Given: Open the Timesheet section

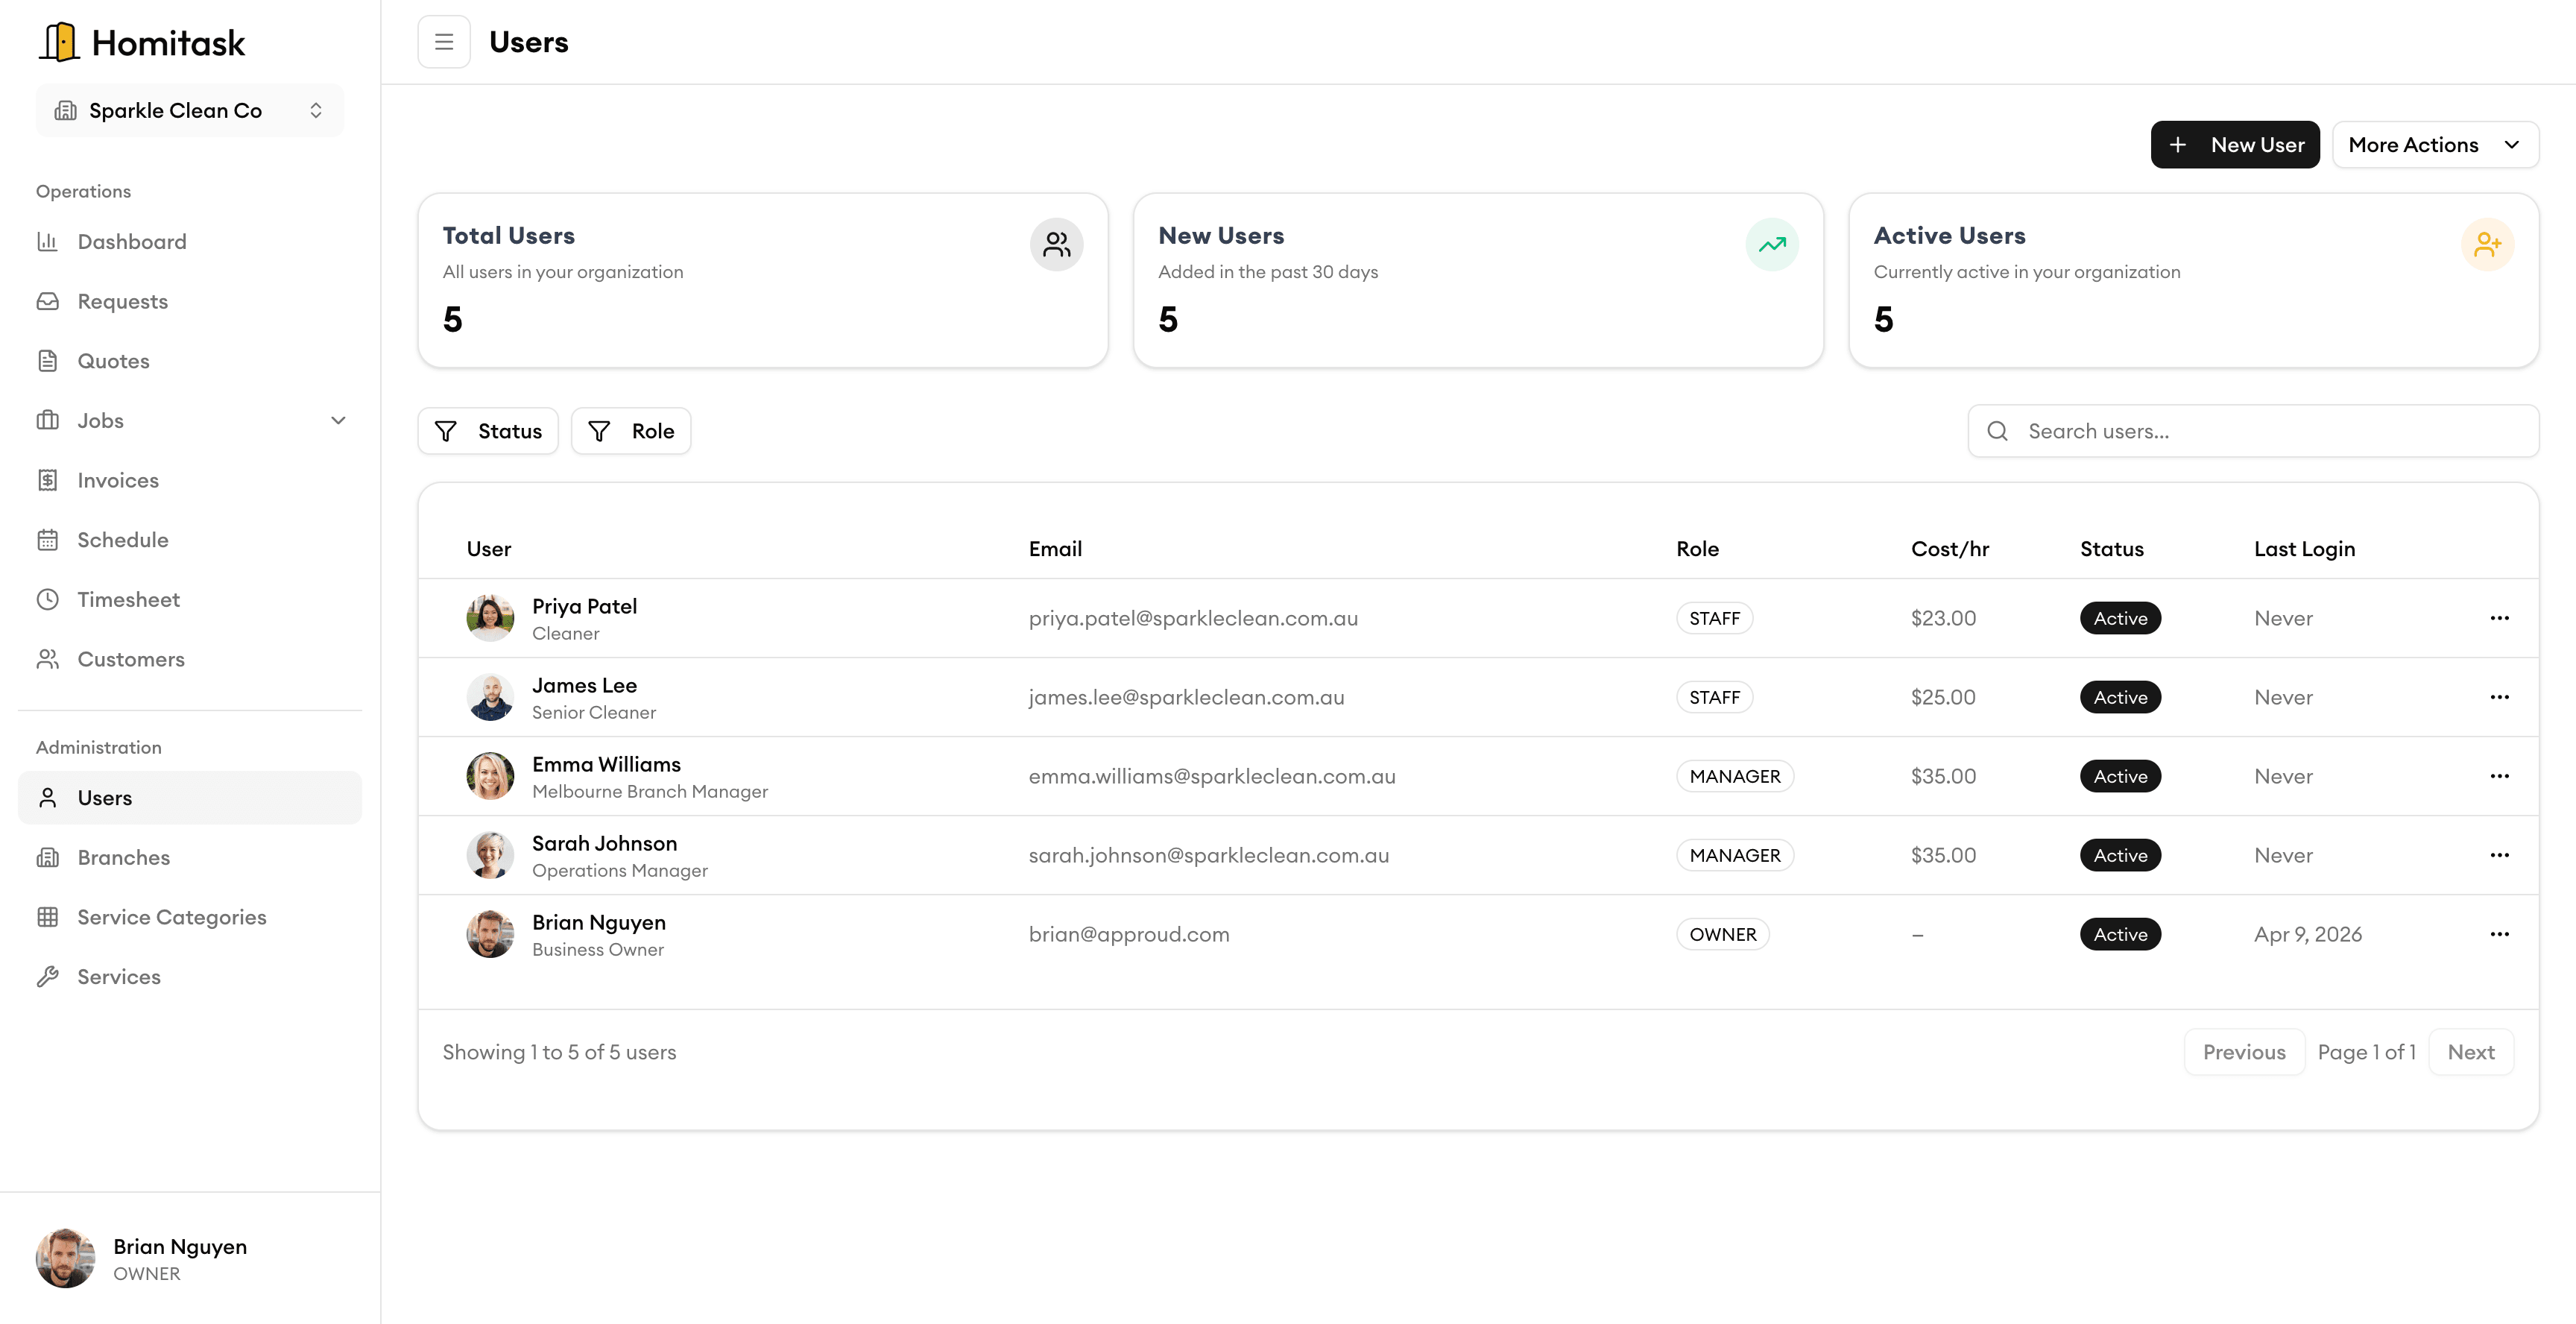Looking at the screenshot, I should [130, 599].
